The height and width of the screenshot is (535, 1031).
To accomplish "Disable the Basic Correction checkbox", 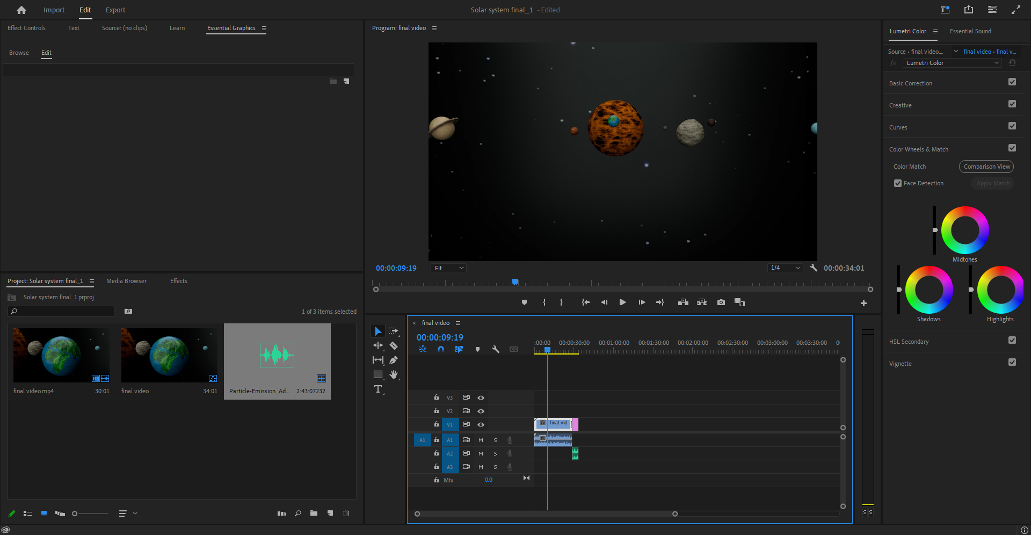I will point(1012,82).
